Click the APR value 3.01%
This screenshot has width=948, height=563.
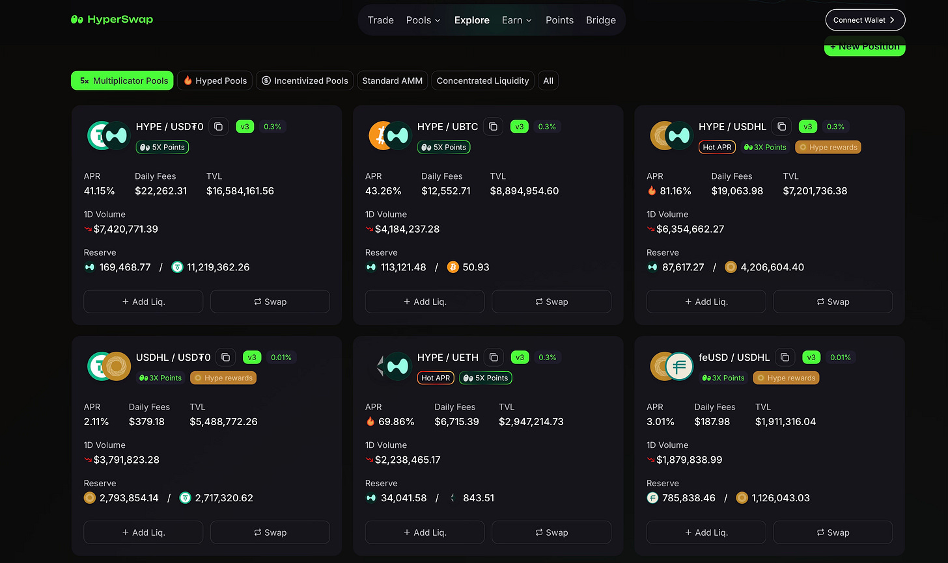click(660, 422)
